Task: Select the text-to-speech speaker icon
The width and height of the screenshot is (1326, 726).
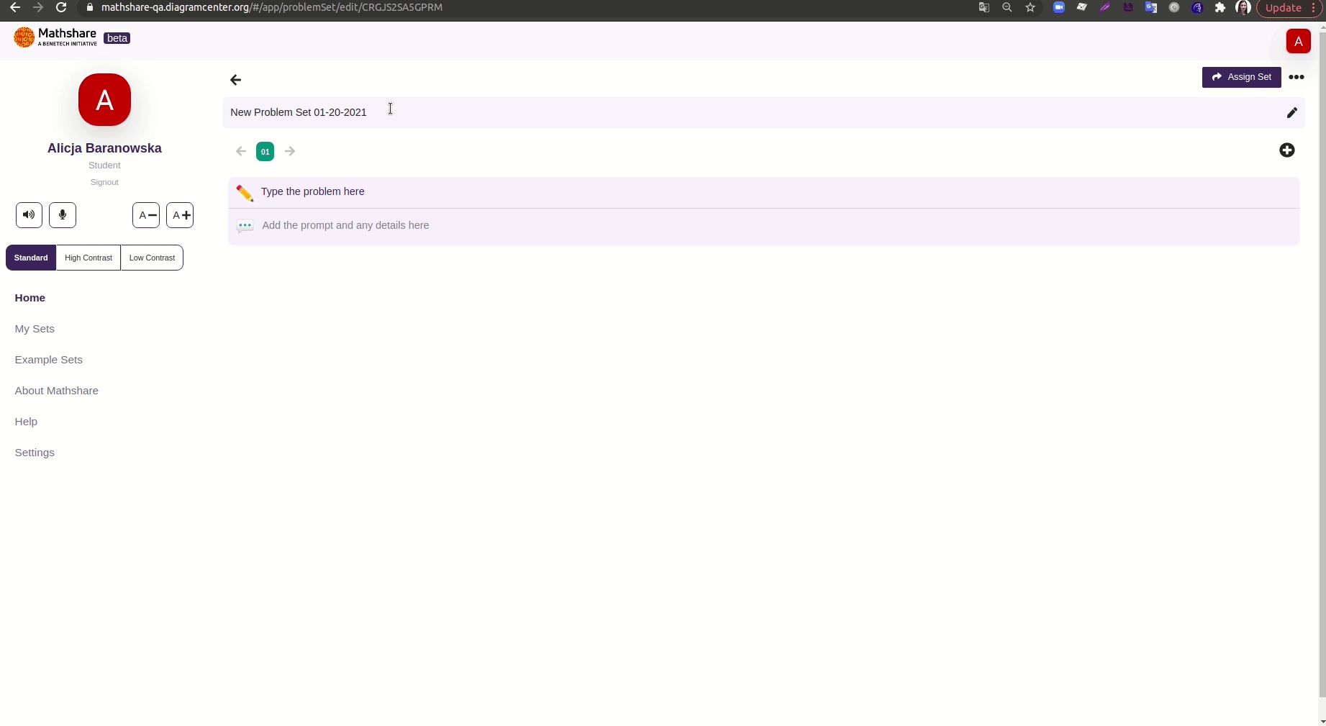Action: [28, 215]
